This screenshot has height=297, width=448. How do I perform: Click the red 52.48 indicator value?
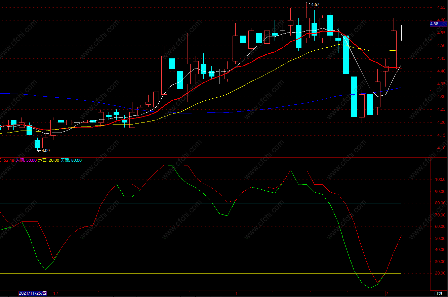pyautogui.click(x=9, y=160)
